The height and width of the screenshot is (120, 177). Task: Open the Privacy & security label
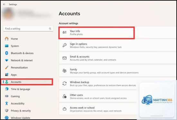click(21, 111)
